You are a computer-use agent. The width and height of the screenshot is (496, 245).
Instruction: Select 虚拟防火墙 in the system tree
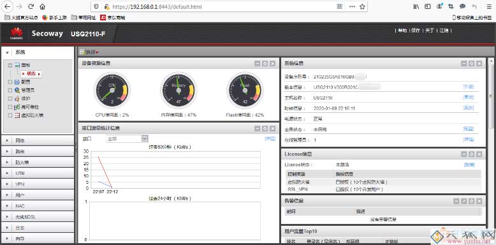(x=33, y=115)
